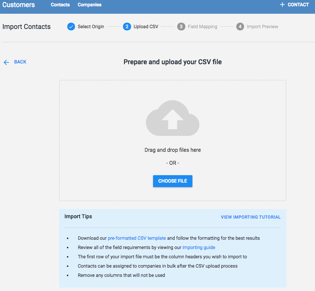Click the step 4 Import Preview circle
Viewport: 315px width, 291px height.
tap(239, 26)
